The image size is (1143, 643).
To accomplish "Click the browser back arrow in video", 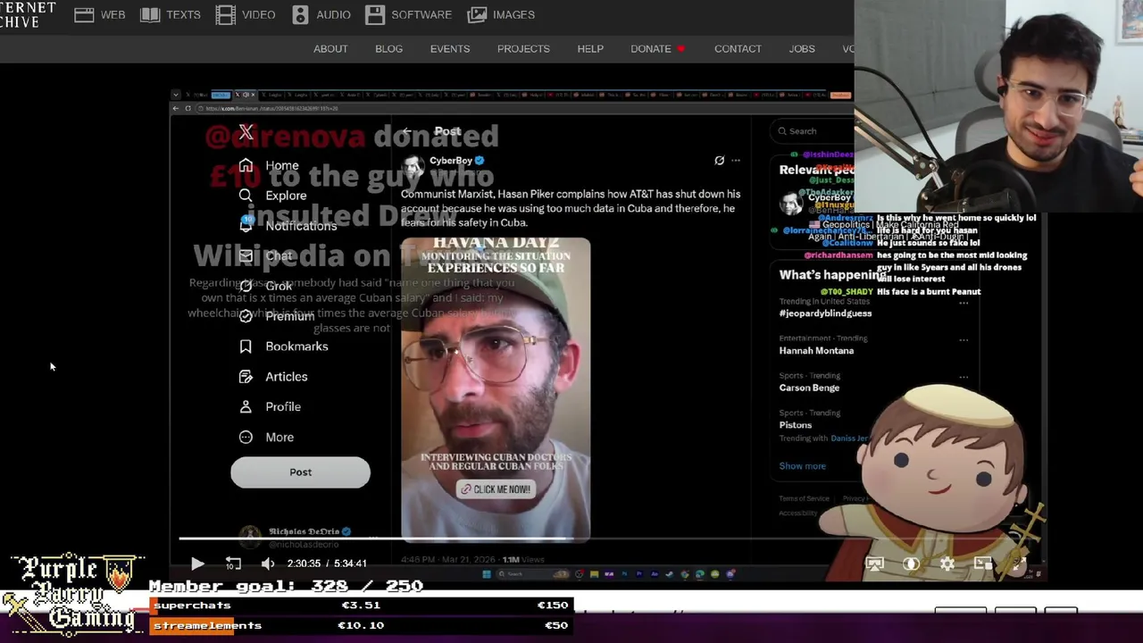I will [x=176, y=108].
